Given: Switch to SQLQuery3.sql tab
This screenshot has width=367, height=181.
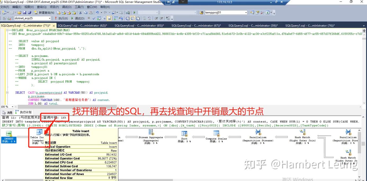Looking at the screenshot, I should pos(196,26).
